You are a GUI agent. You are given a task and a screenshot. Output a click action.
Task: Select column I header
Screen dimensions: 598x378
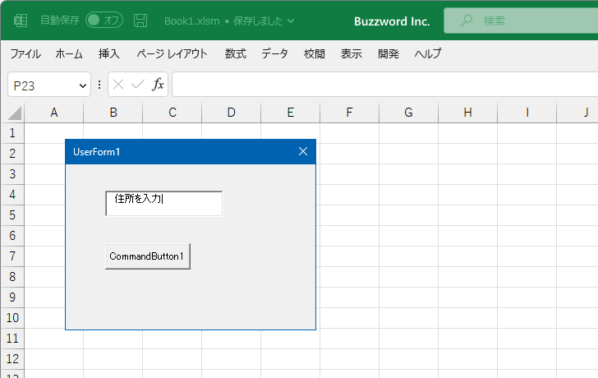coord(527,113)
